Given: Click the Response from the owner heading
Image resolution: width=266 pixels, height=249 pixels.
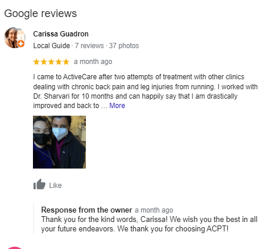Looking at the screenshot, I should tap(87, 210).
